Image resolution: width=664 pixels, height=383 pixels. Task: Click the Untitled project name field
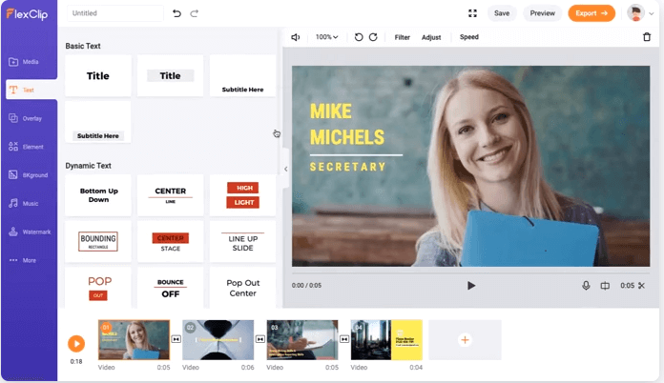[x=115, y=13]
